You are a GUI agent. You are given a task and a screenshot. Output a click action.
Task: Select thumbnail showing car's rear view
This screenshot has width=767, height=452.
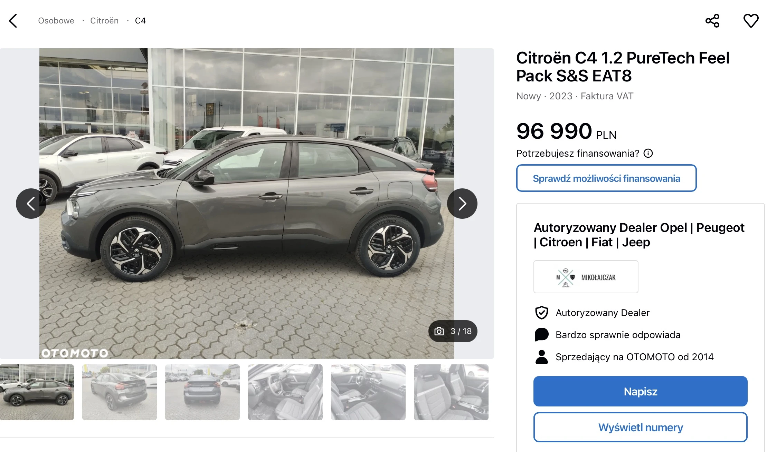[x=202, y=392]
